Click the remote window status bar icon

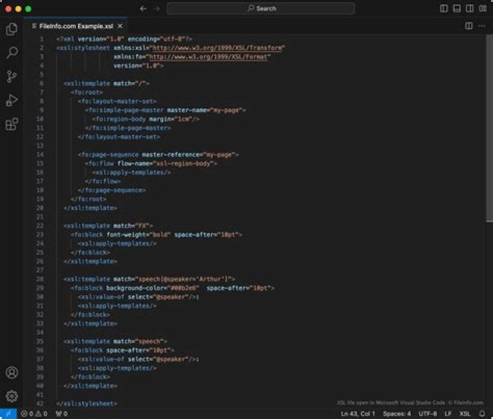pyautogui.click(x=8, y=414)
